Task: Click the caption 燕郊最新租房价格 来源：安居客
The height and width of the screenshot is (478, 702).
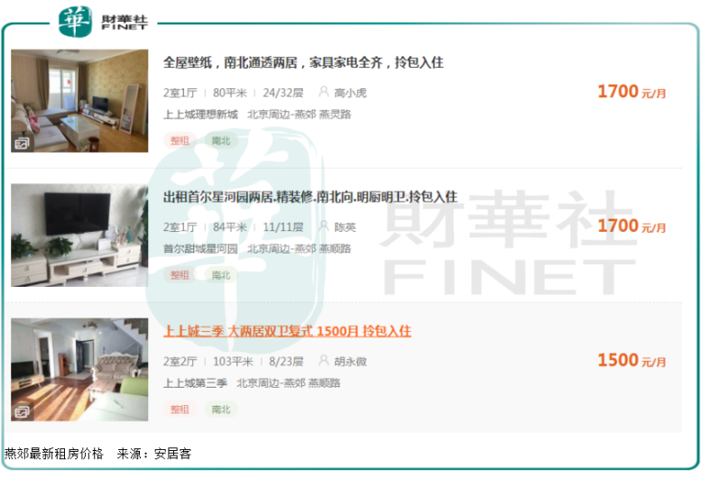Action: pos(98,454)
